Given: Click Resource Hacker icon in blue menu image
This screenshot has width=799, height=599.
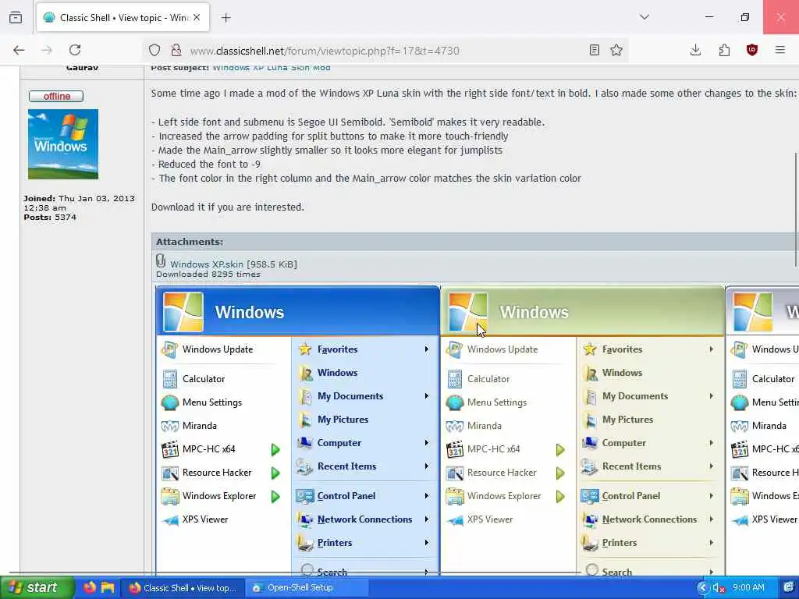Looking at the screenshot, I should tap(169, 473).
